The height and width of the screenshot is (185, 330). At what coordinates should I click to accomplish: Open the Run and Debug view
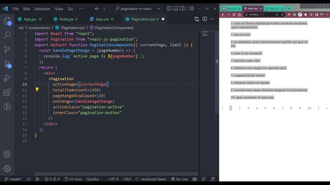[7, 78]
